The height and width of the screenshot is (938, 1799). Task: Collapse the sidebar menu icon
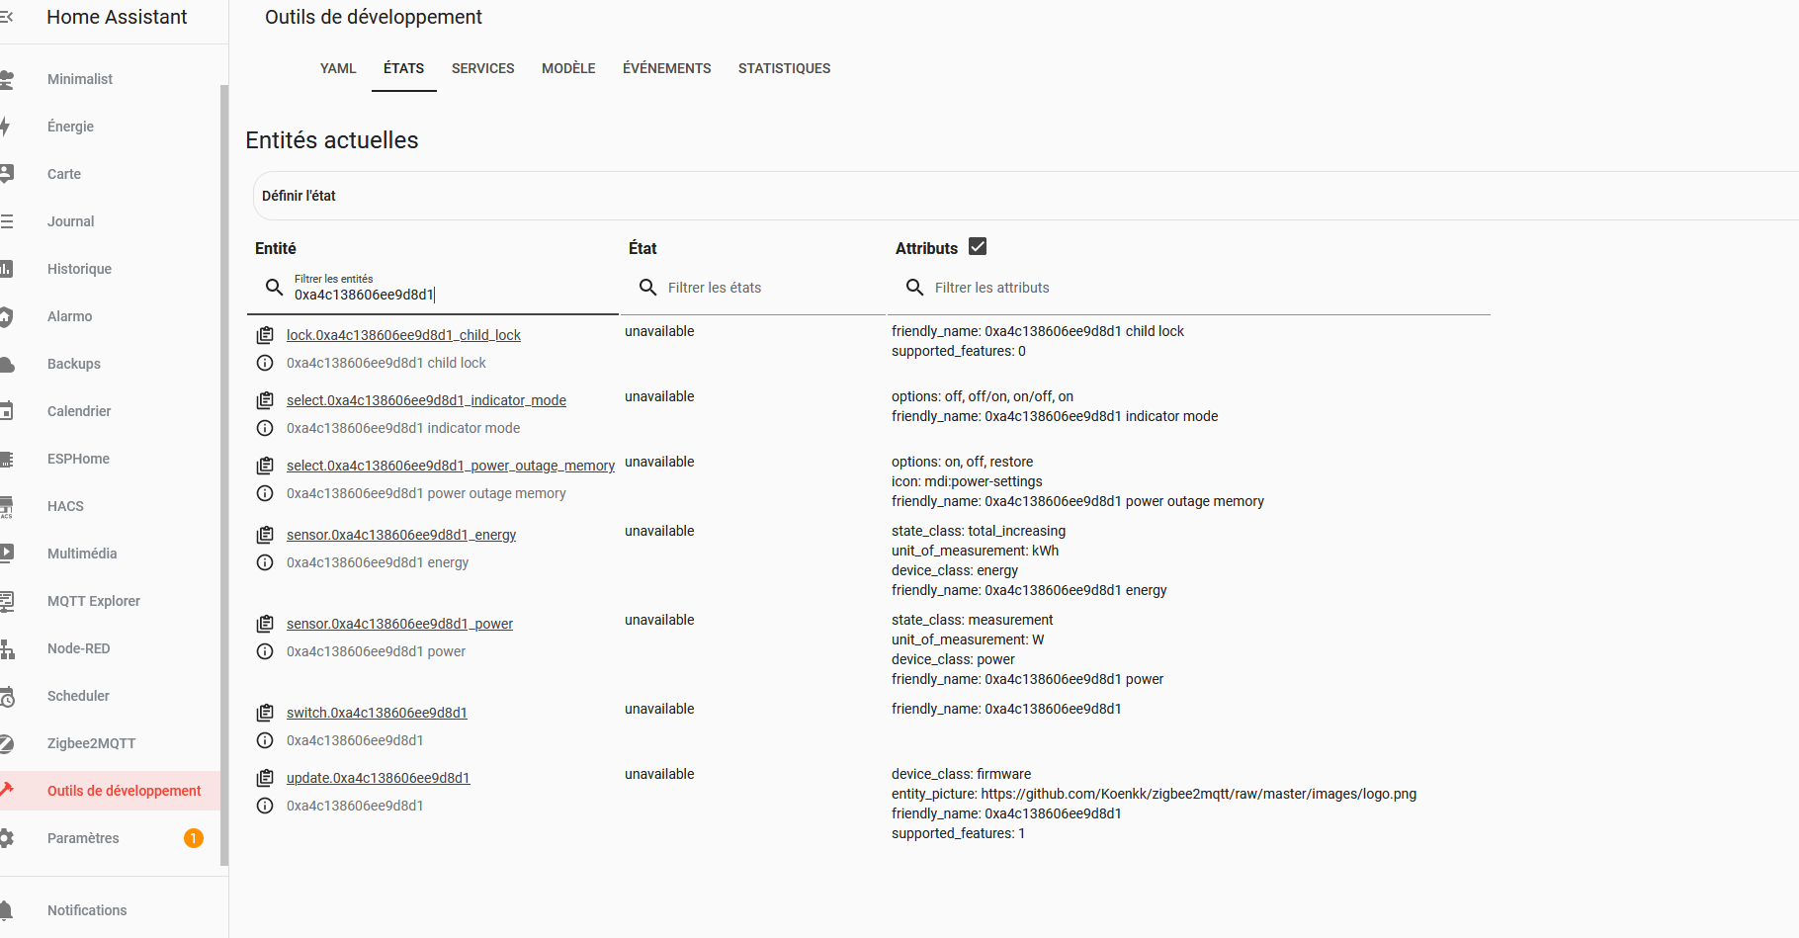click(6, 17)
